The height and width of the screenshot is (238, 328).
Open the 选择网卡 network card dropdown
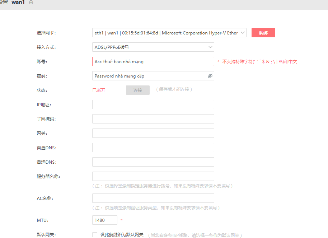169,33
